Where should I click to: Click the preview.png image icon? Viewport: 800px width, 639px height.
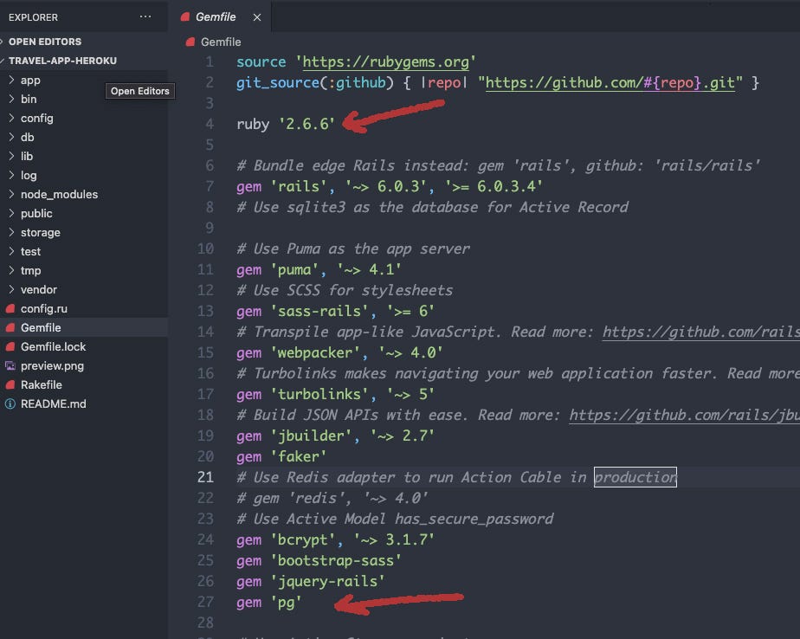tap(10, 366)
